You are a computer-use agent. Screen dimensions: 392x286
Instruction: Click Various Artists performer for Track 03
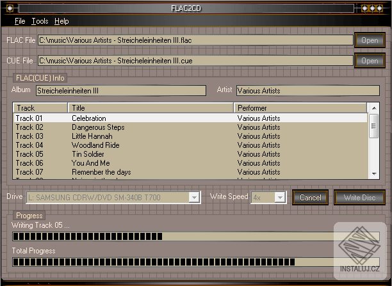coord(259,136)
